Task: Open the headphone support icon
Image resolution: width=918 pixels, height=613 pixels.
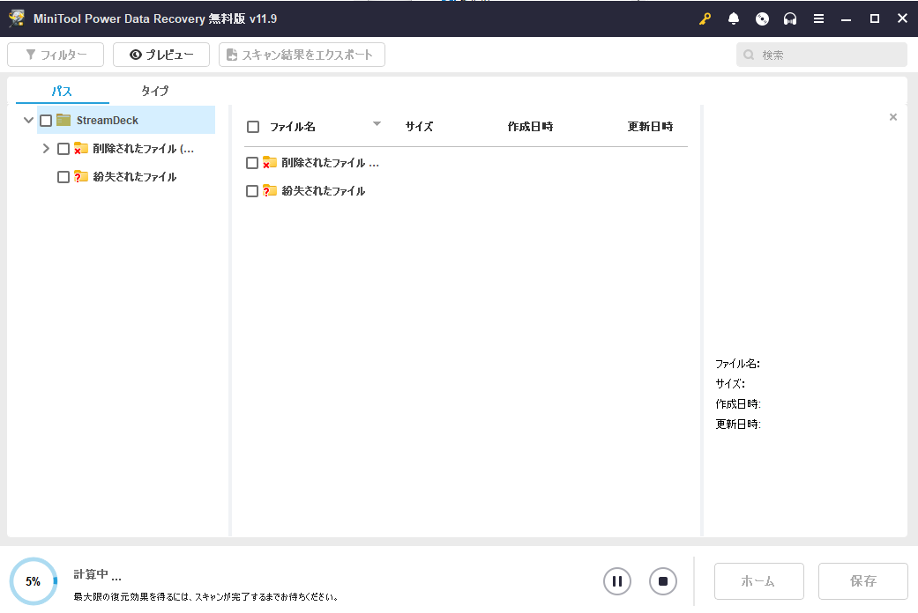Action: 790,18
